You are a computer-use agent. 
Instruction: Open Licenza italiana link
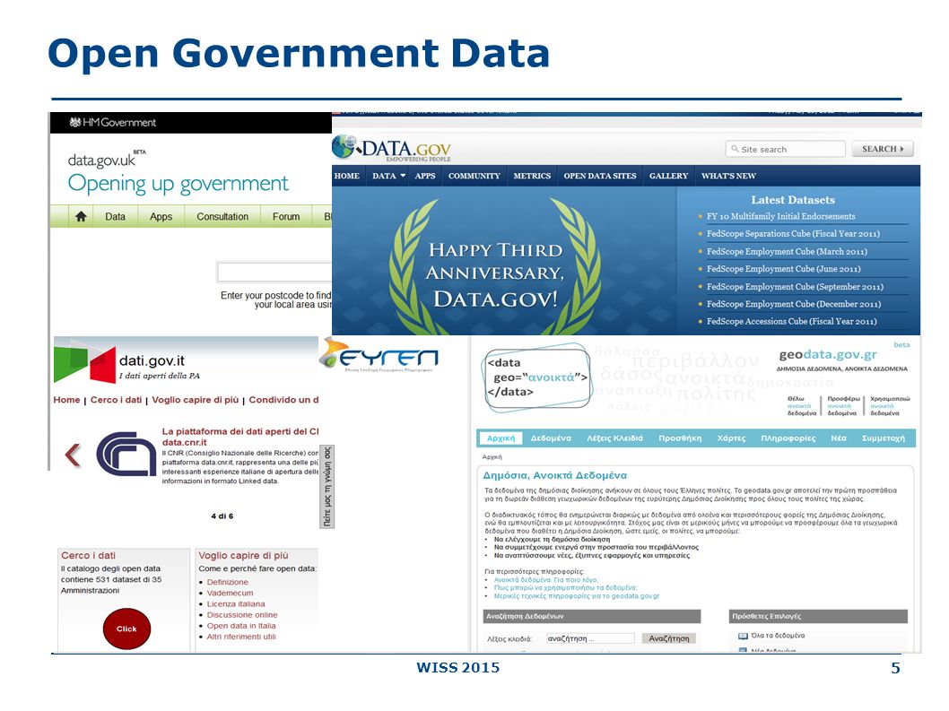[x=236, y=604]
